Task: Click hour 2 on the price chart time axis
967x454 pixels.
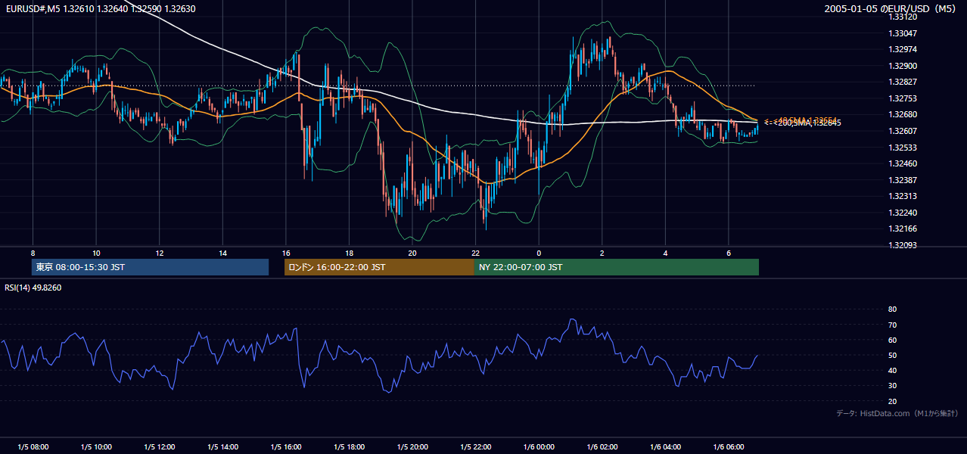Action: [x=602, y=253]
